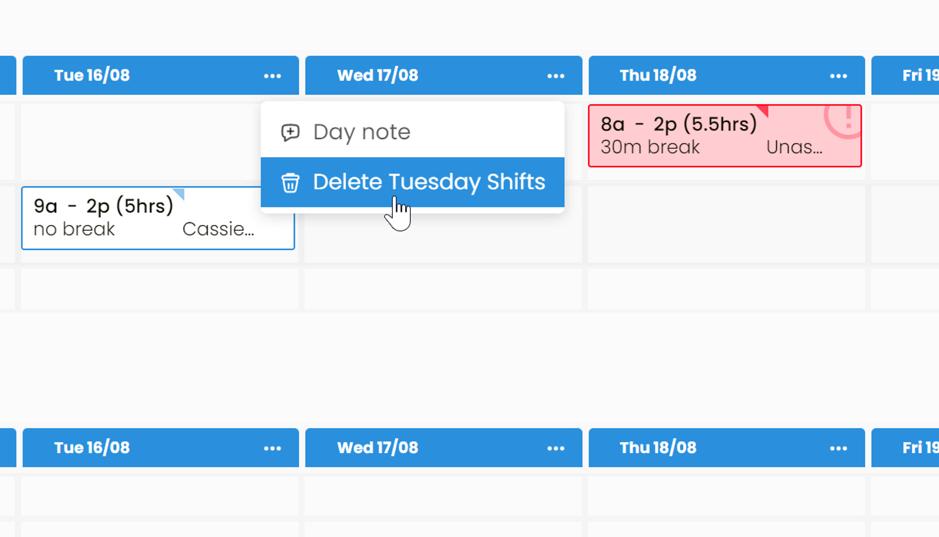Click the day note speech bubble icon
Image resolution: width=939 pixels, height=537 pixels.
(290, 132)
